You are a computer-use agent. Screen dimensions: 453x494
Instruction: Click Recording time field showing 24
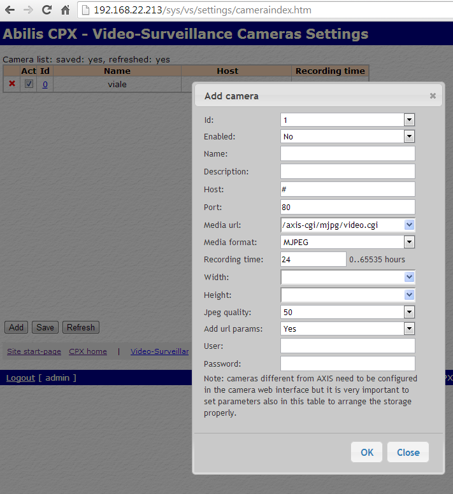click(313, 259)
